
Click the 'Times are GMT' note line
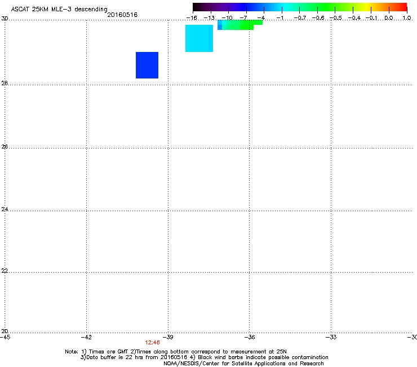(176, 352)
